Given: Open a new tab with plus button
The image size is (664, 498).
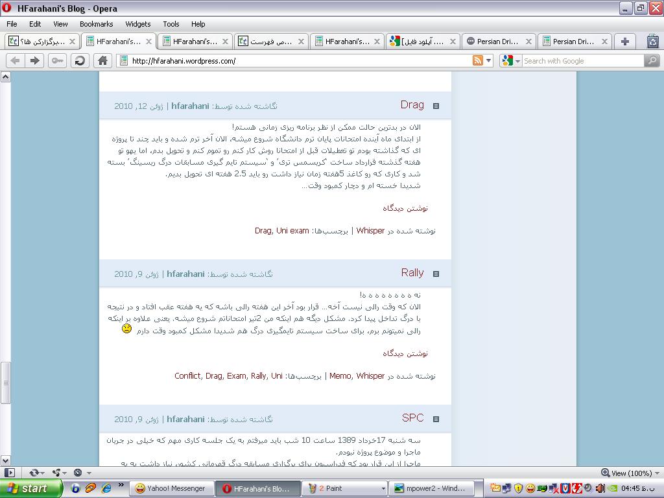Looking at the screenshot, I should [624, 41].
